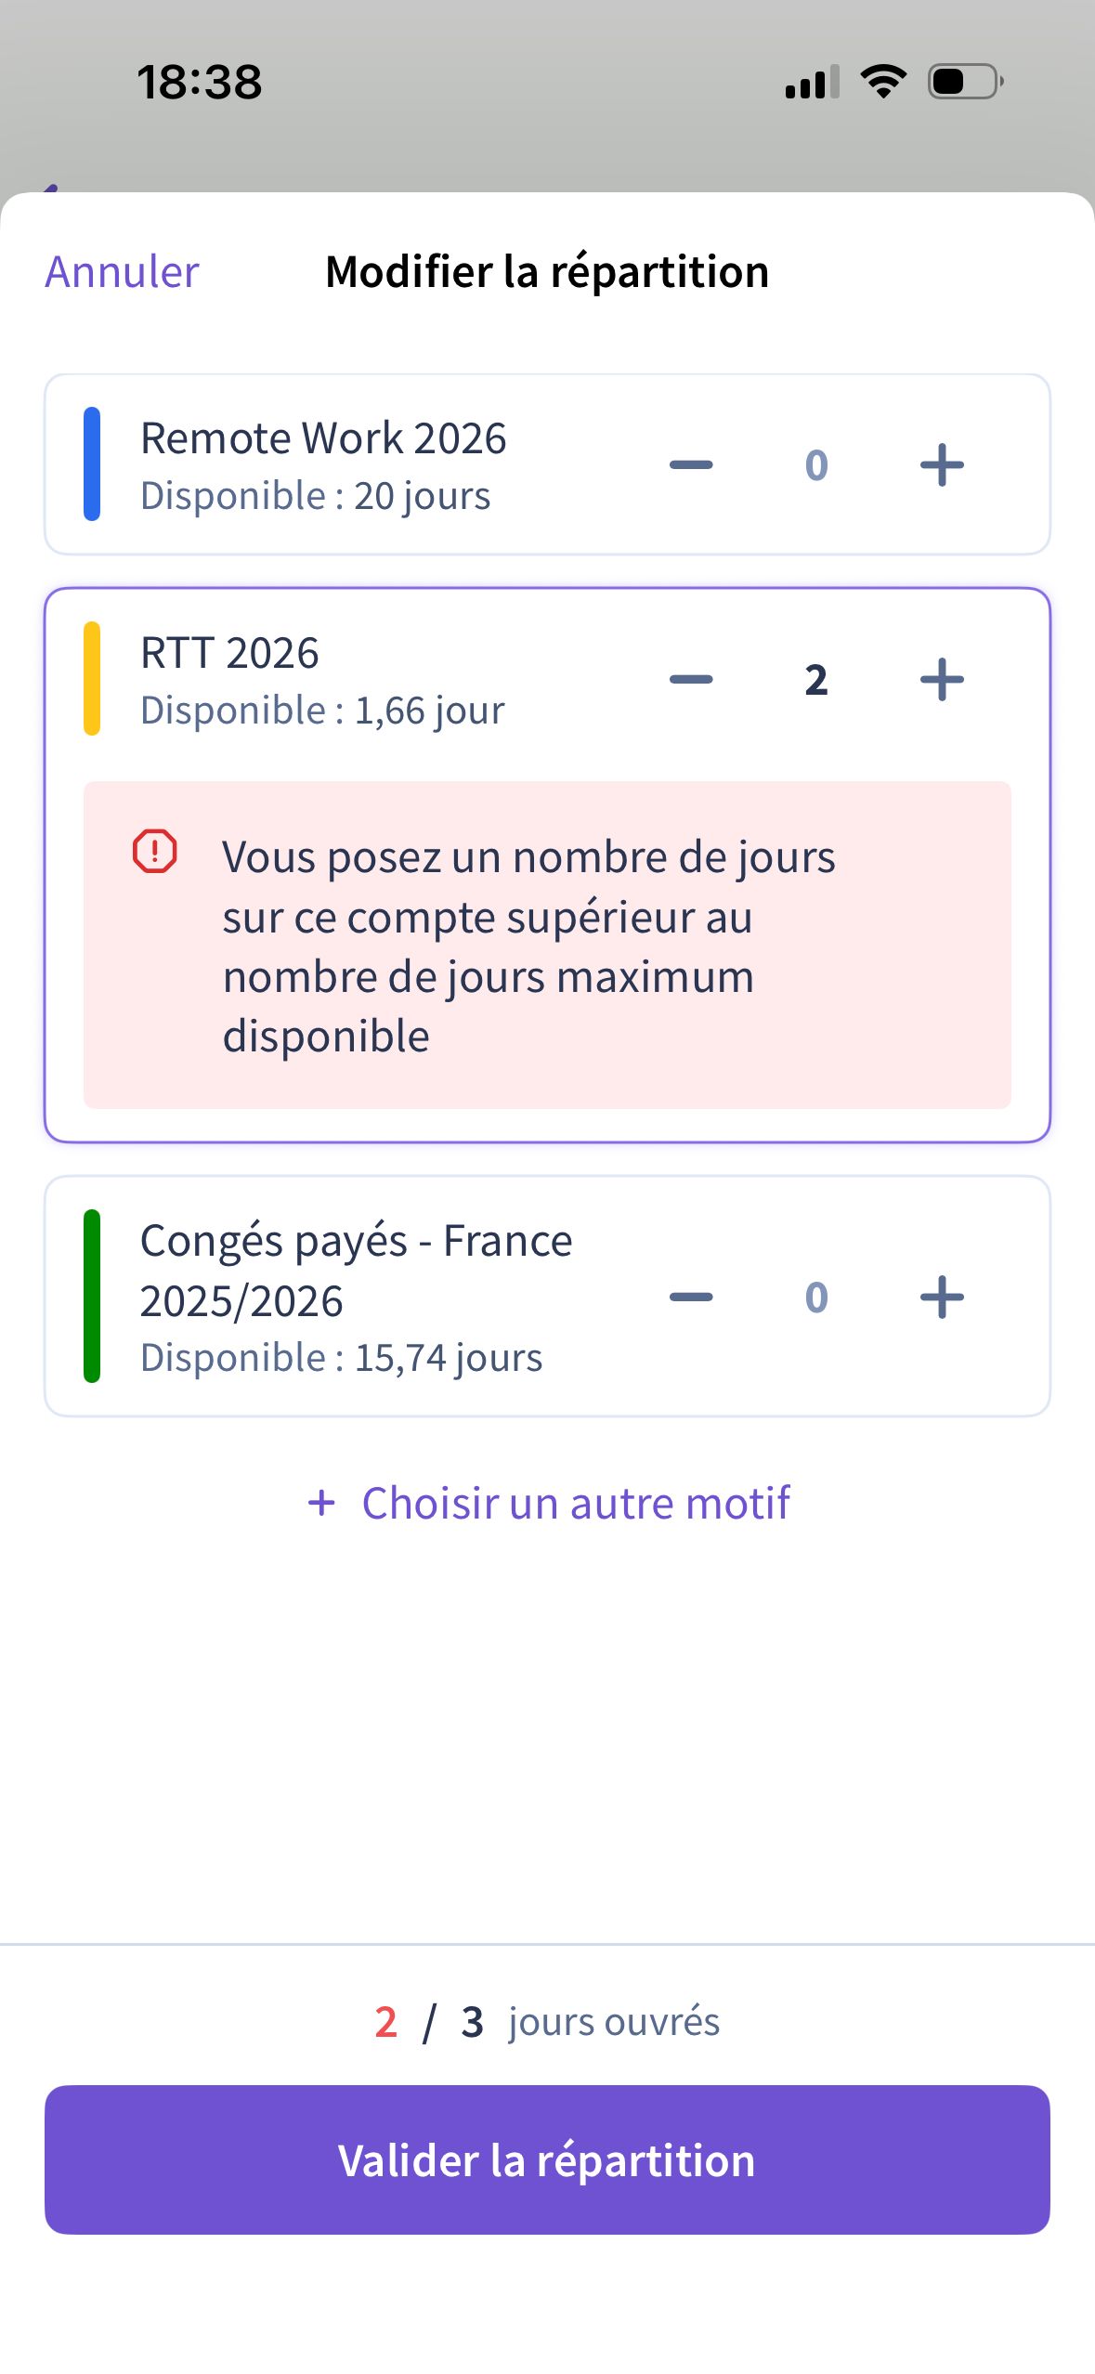Decrease Remote Work 2026 days with minus

pos(691,464)
